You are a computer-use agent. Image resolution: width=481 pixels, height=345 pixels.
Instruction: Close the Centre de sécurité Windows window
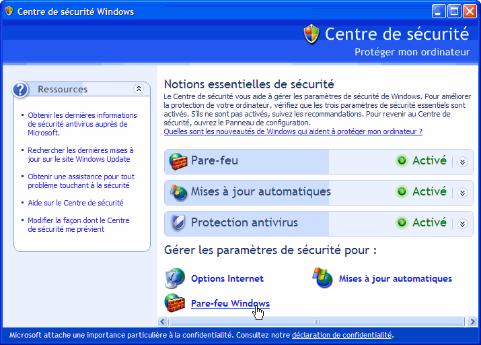(470, 11)
